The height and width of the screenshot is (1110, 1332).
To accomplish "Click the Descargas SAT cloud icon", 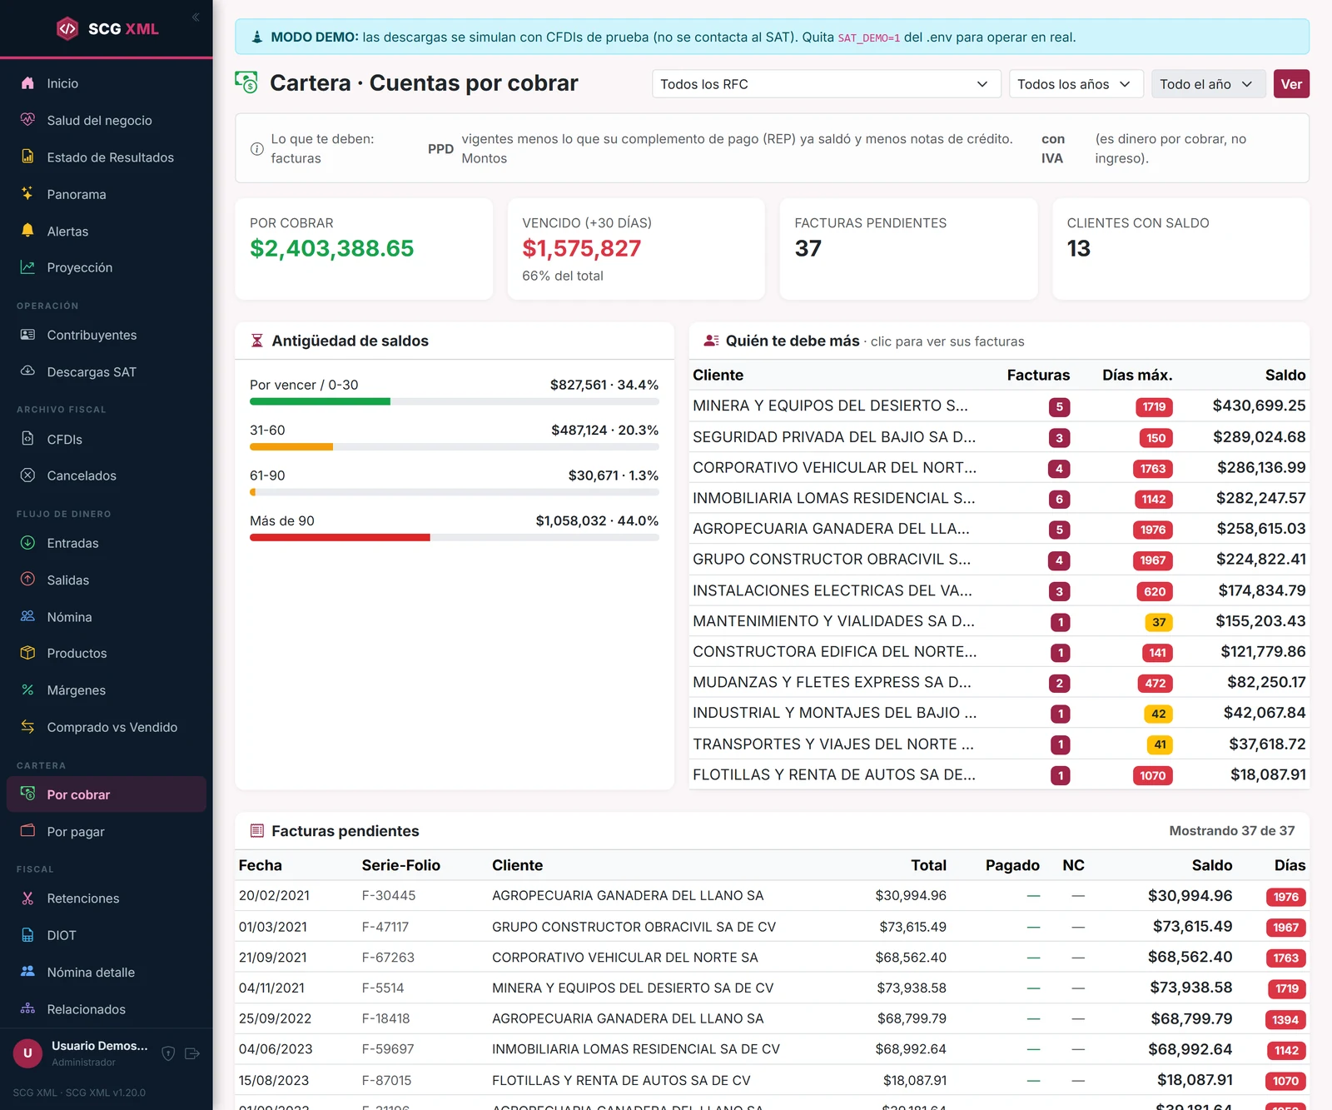I will 27,371.
